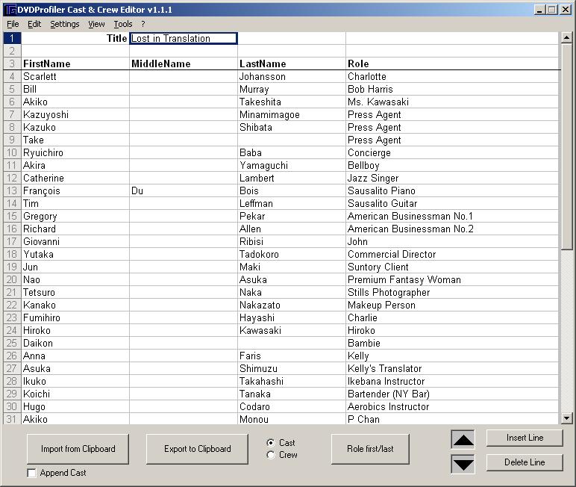
Task: Click the LastName column header cell
Action: tap(292, 63)
